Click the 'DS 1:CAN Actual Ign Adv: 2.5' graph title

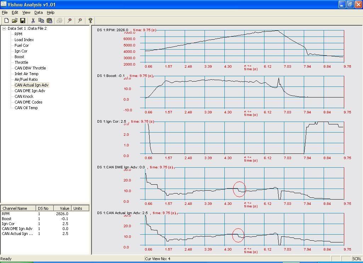pos(122,213)
